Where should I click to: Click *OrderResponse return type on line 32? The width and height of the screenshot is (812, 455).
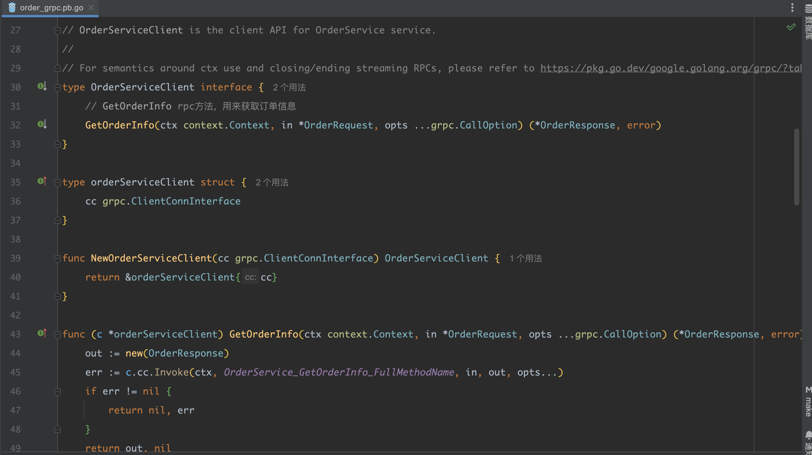click(575, 125)
